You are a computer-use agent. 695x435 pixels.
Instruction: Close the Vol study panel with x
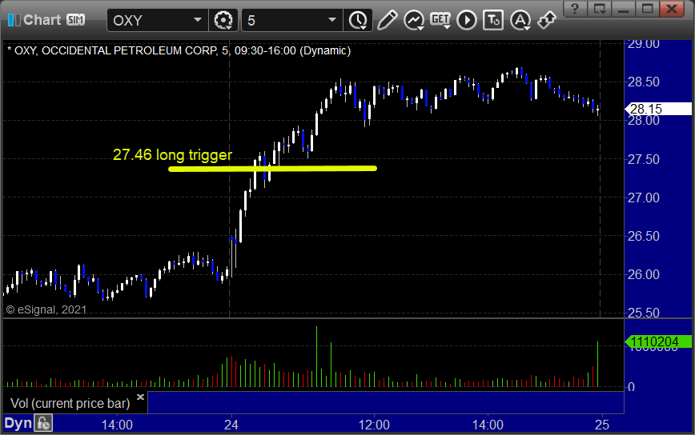140,397
